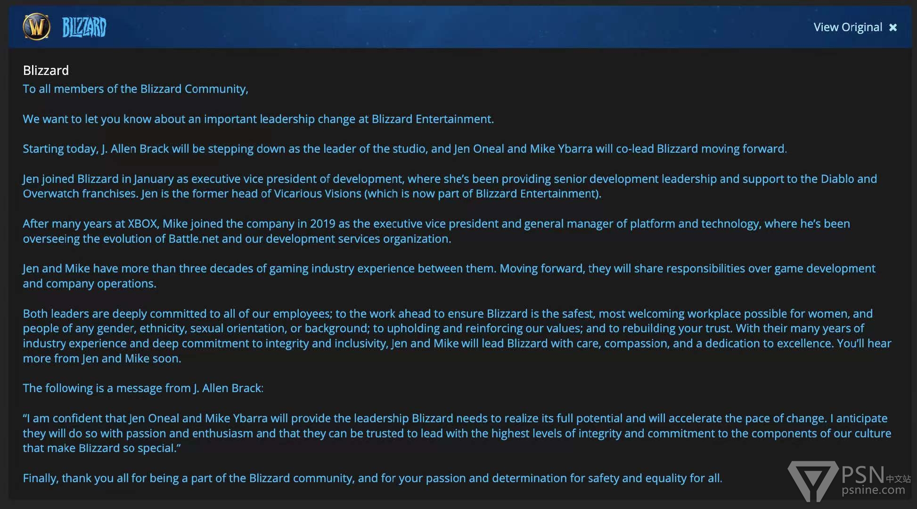
Task: Click the PSN triangular watermark logo
Action: coord(812,480)
